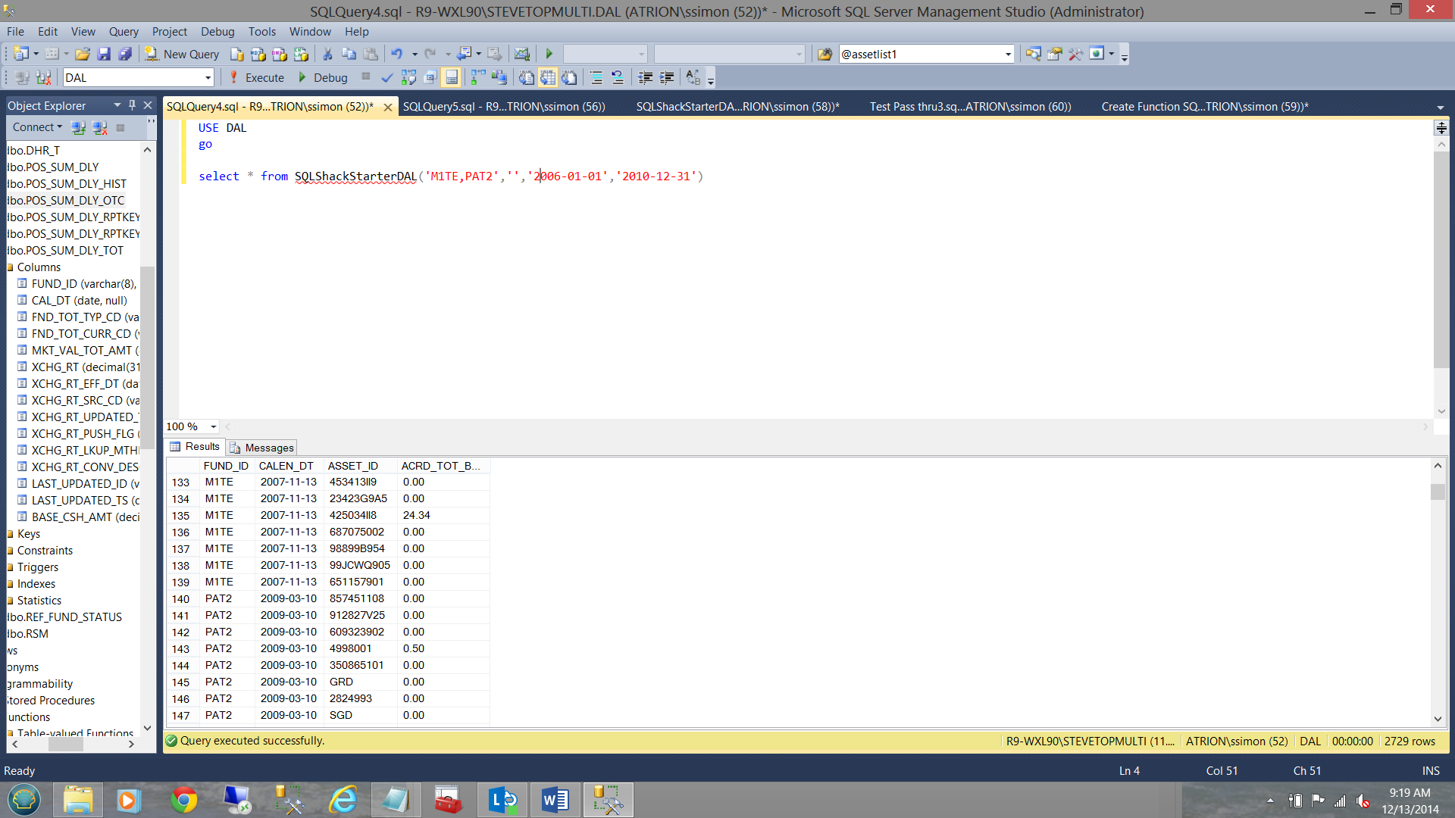Click the green Start arrow in top toolbar
1455x818 pixels.
click(x=549, y=54)
